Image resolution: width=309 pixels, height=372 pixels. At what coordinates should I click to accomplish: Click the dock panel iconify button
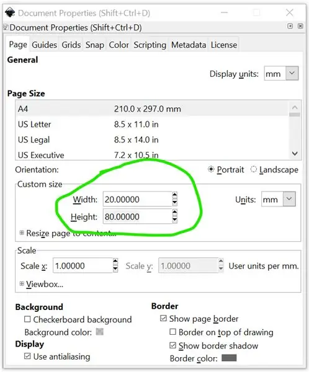point(290,26)
